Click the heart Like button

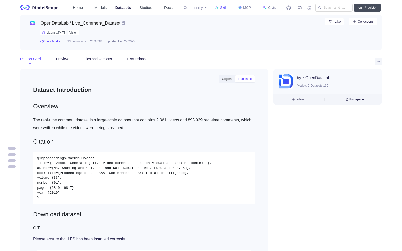[334, 22]
